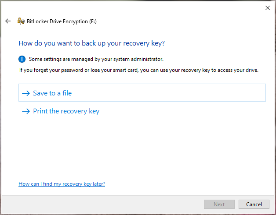Screen dimensions: 276x215
Task: Open How can I find my recovery key later
Action: point(62,184)
